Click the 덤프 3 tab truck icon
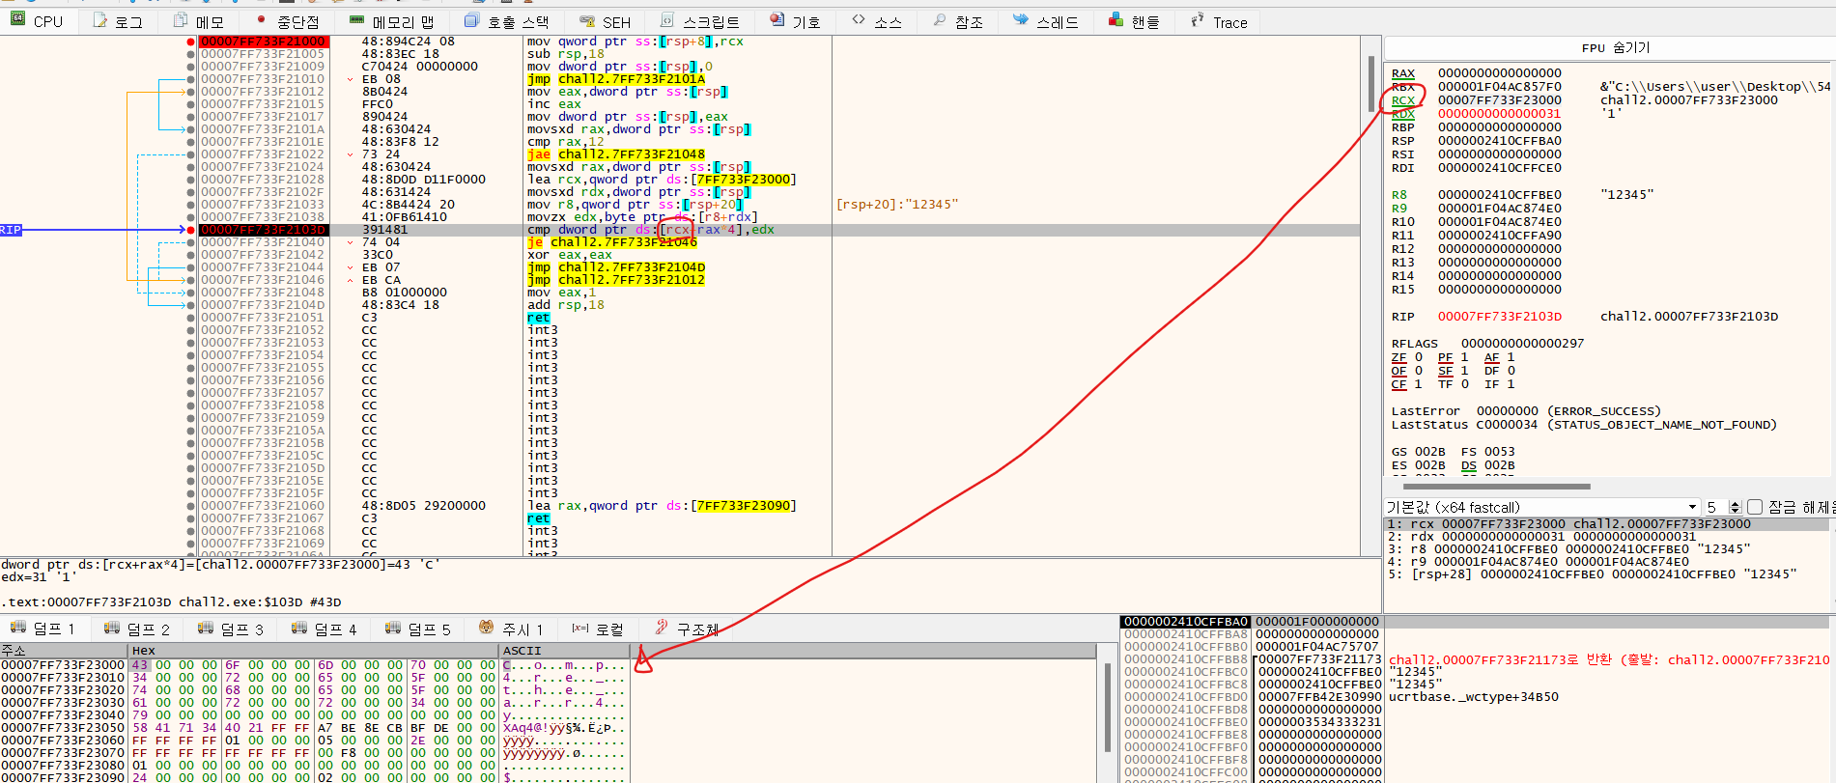This screenshot has height=783, width=1836. point(206,628)
